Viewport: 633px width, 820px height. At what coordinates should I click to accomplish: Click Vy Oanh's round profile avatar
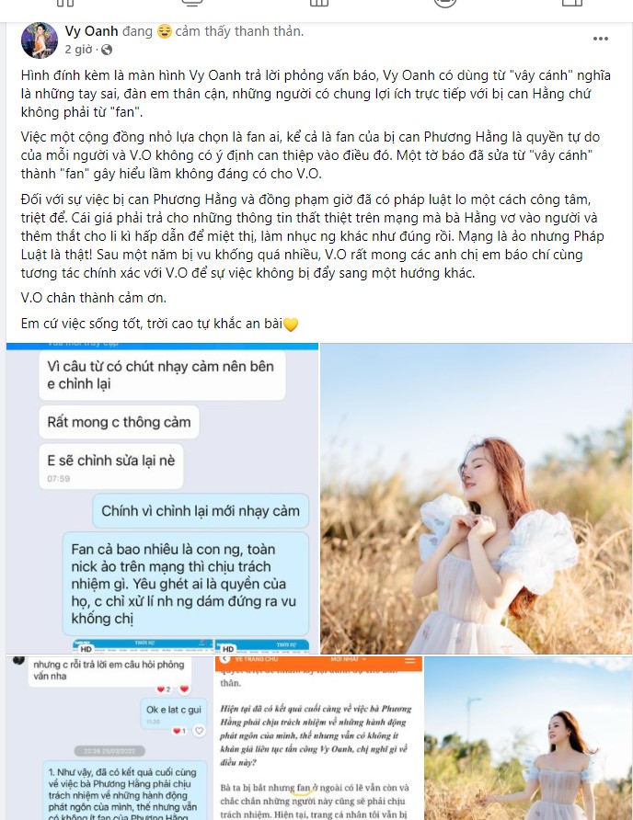pos(40,40)
